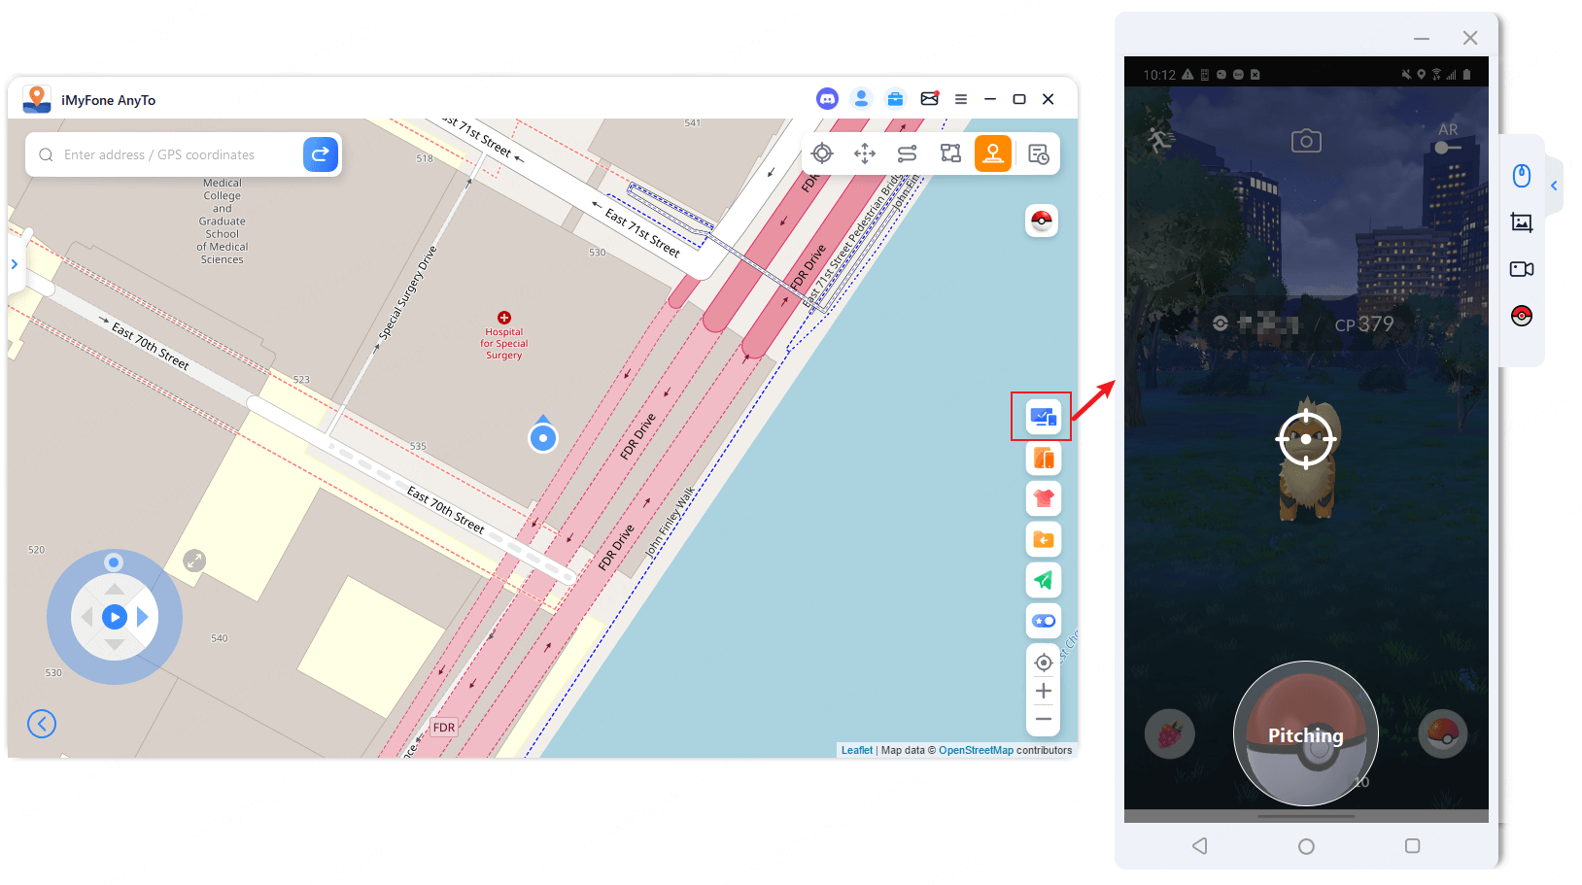Open the toolbox briefcase icon in title bar
The width and height of the screenshot is (1582, 885).
pyautogui.click(x=895, y=99)
